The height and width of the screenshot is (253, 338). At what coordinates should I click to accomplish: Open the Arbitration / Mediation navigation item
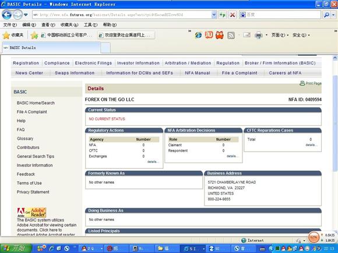pos(188,63)
